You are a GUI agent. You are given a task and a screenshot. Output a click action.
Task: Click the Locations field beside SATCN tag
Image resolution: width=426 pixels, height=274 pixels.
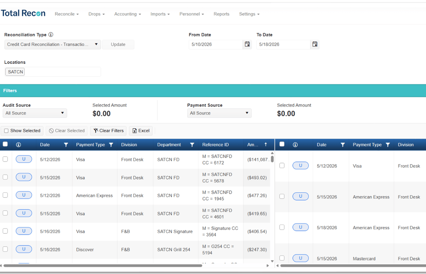[x=63, y=72]
